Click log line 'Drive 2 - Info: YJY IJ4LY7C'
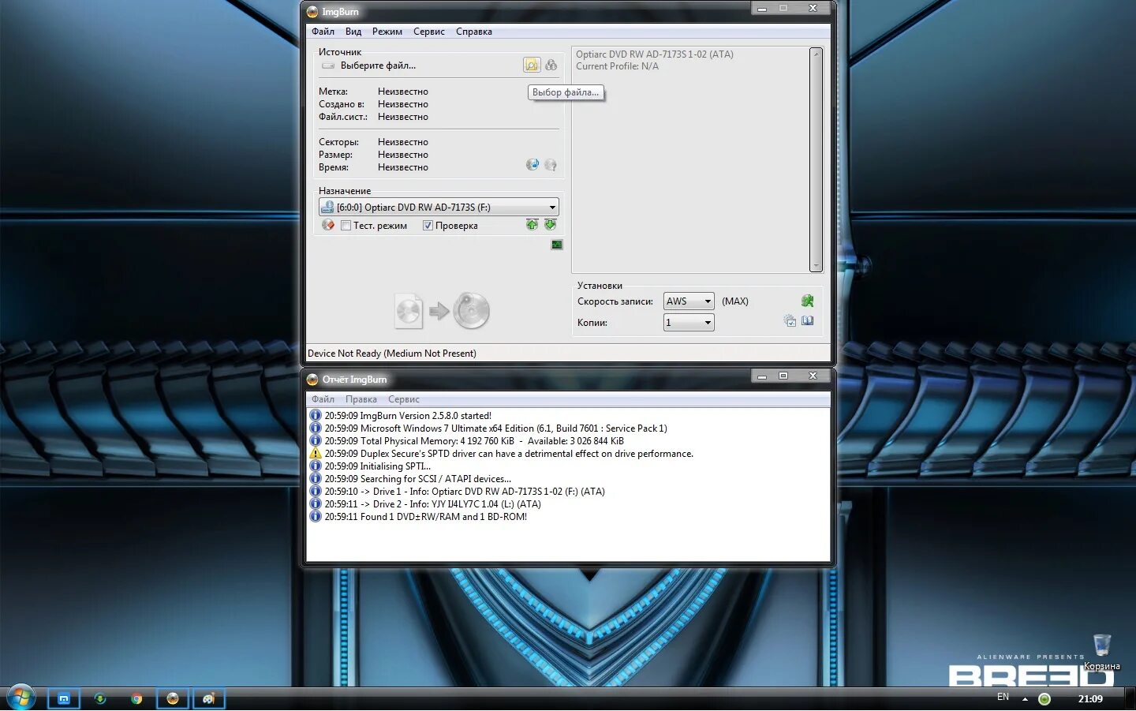The image size is (1136, 711). click(x=432, y=504)
